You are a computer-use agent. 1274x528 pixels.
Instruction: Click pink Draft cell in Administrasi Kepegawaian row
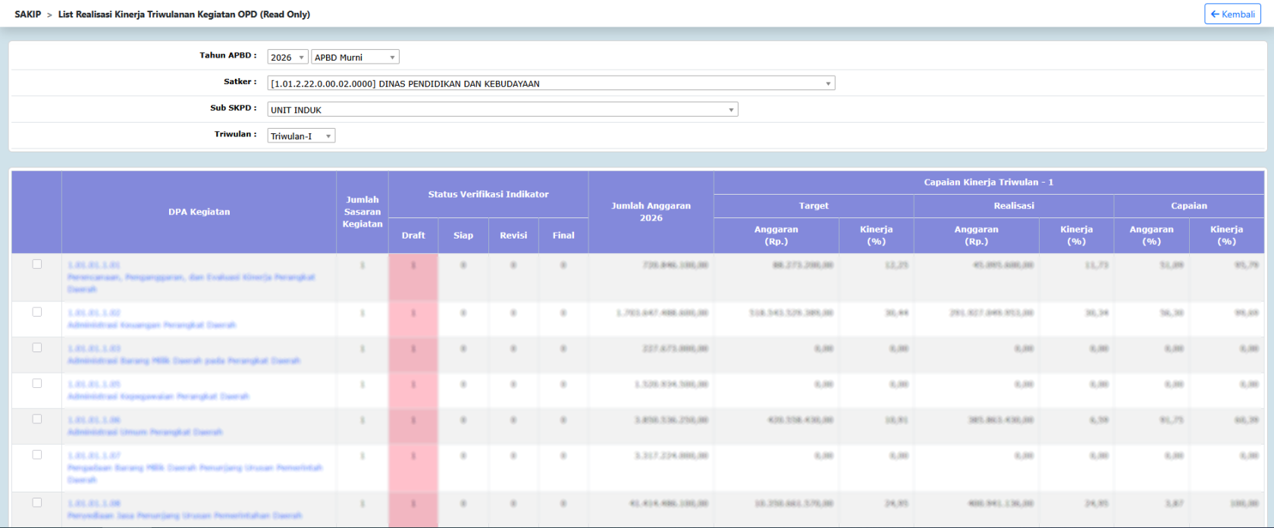(413, 390)
